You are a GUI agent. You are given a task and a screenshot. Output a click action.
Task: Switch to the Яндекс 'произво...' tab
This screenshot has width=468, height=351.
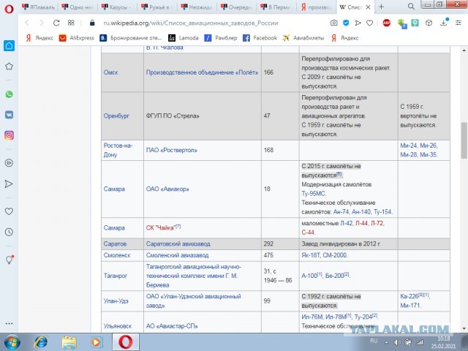coord(317,7)
